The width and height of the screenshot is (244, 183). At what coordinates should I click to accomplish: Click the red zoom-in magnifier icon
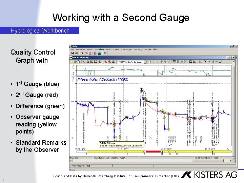(x=106, y=62)
